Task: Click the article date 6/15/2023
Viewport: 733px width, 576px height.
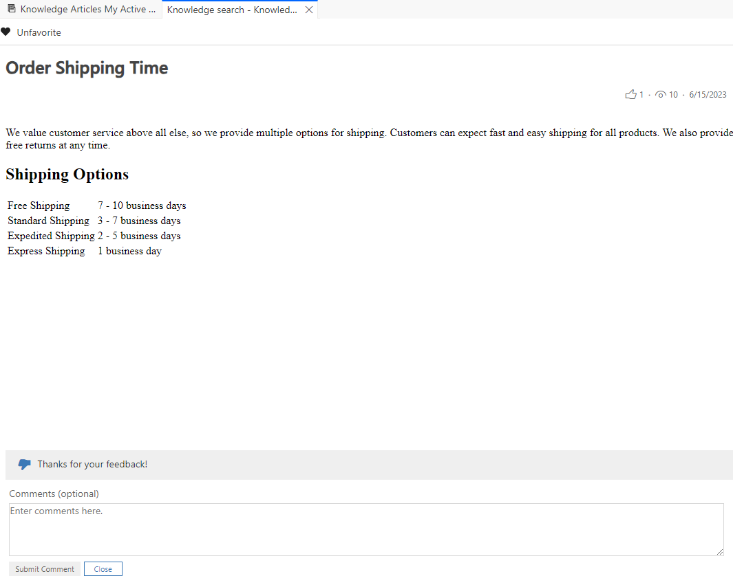Action: coord(708,94)
